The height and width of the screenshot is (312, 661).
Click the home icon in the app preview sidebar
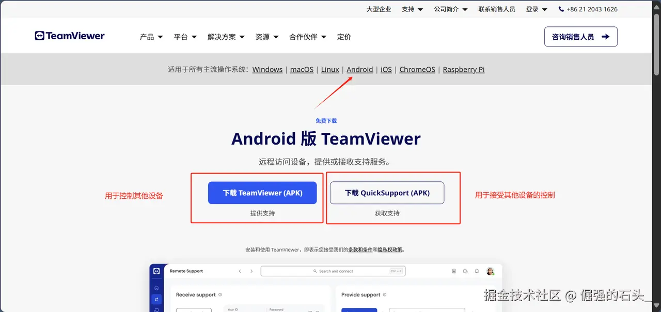[156, 288]
